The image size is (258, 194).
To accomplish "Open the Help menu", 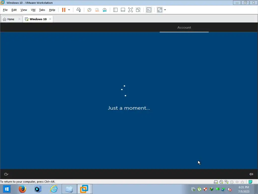I will click(x=52, y=10).
